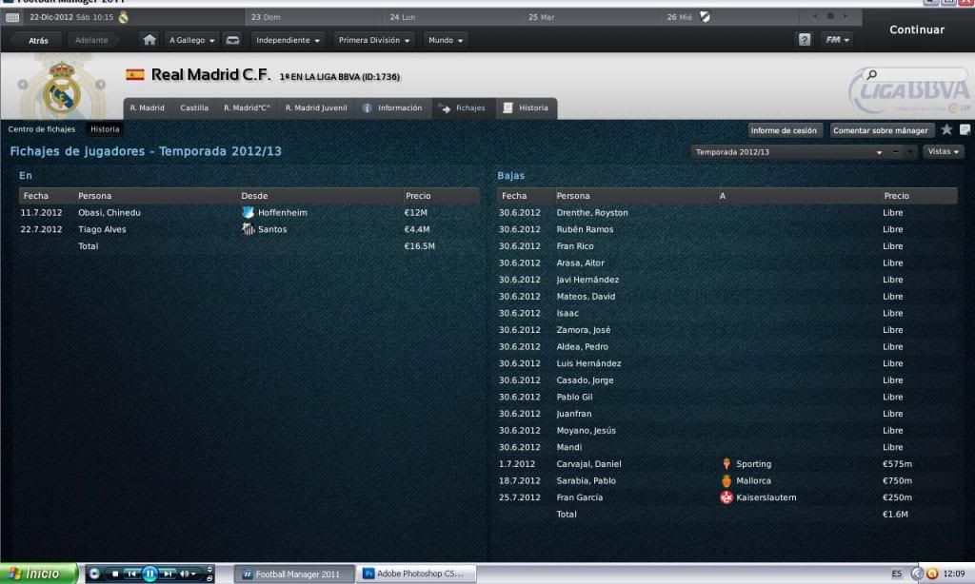
Task: Switch to the R. Madrid Juvenil tab
Action: click(316, 108)
